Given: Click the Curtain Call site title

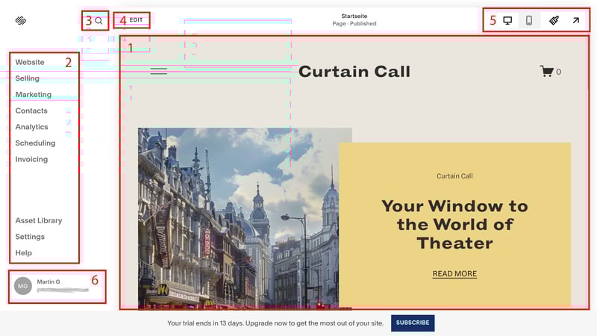Looking at the screenshot, I should click(x=354, y=71).
